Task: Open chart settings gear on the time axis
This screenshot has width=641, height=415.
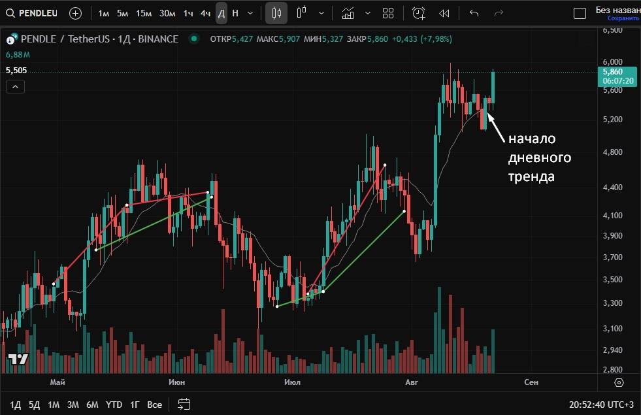Action: coord(619,382)
